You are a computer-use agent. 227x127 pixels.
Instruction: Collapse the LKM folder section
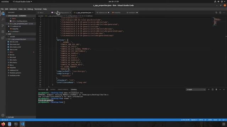[21, 34]
